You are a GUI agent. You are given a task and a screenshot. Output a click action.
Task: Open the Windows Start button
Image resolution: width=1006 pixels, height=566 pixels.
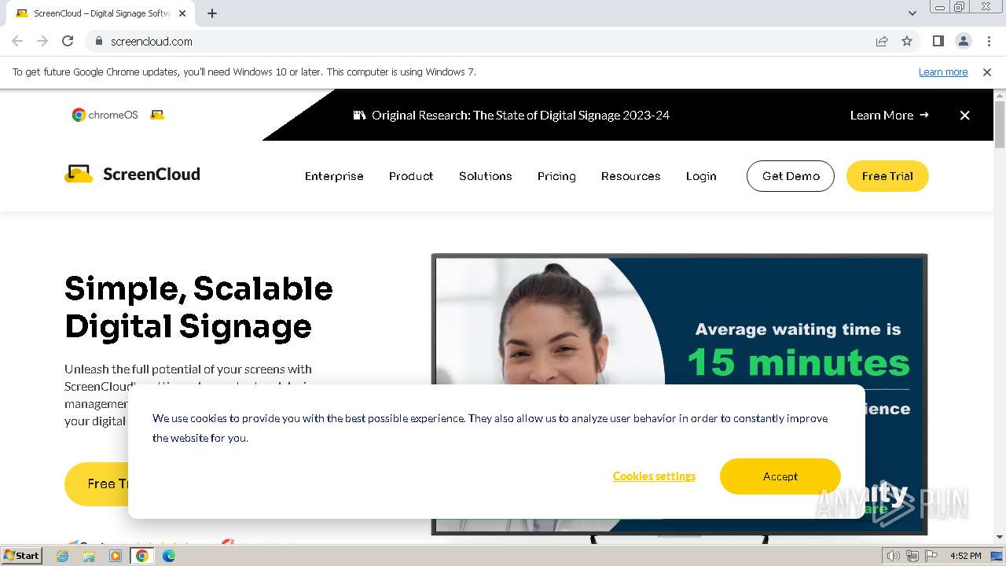[22, 555]
